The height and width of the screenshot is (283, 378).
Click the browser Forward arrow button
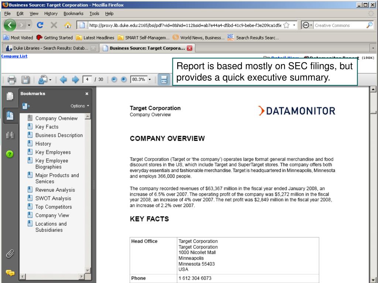tap(21, 25)
